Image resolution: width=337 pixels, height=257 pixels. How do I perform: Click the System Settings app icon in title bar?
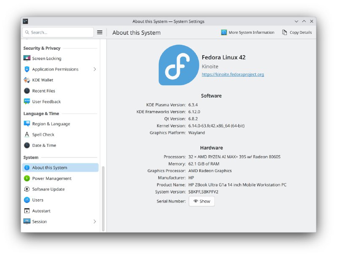click(x=25, y=21)
